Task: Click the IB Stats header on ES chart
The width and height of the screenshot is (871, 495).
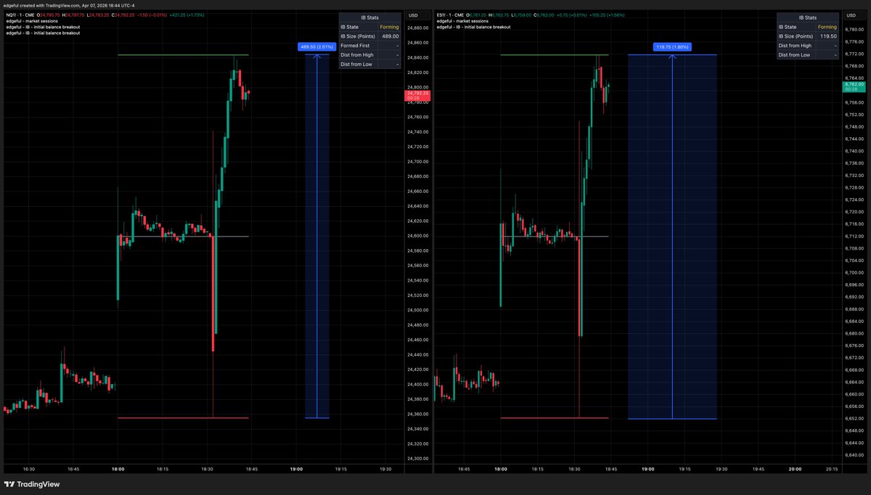Action: (807, 17)
